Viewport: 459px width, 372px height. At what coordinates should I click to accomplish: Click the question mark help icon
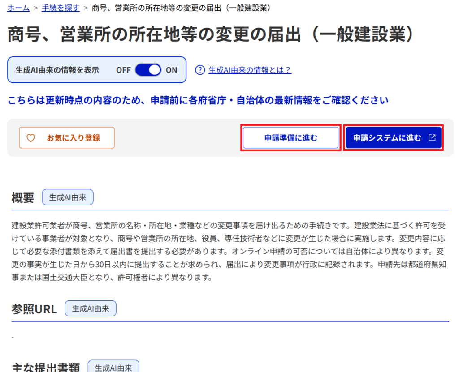click(x=200, y=70)
